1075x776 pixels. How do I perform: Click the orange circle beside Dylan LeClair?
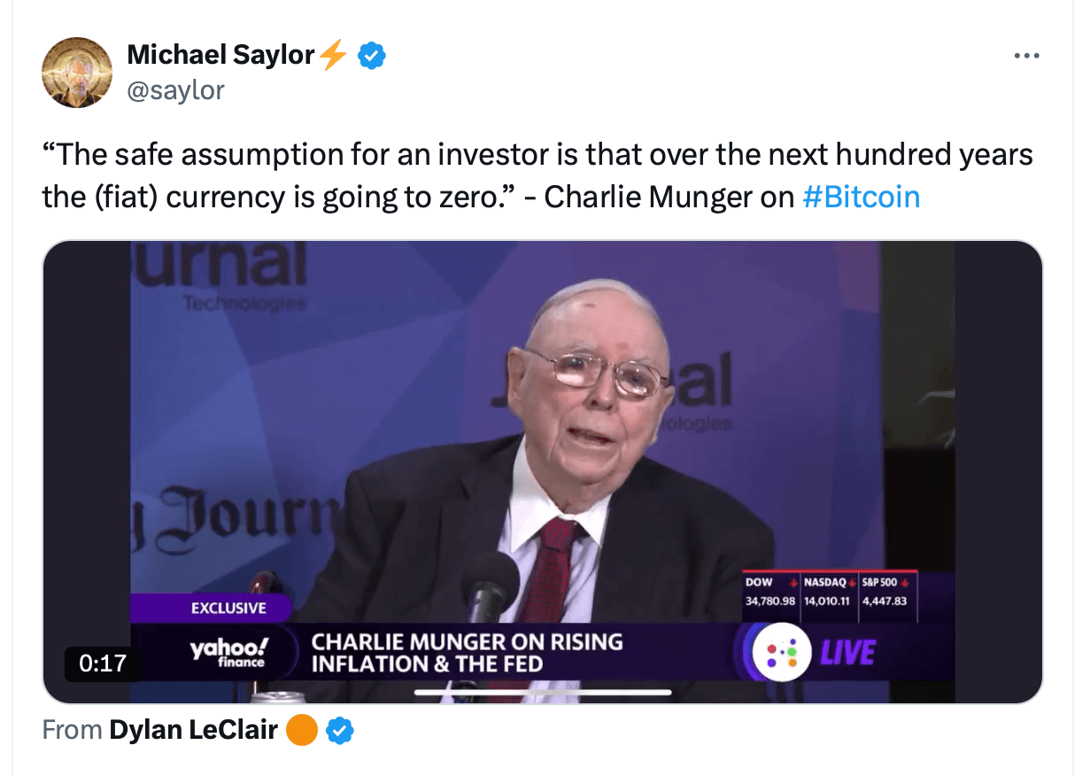click(303, 731)
